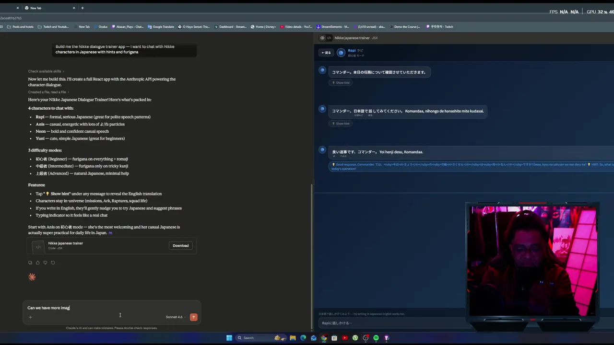Click the 戻る back button in trainer
This screenshot has height=345, width=614.
pyautogui.click(x=326, y=53)
